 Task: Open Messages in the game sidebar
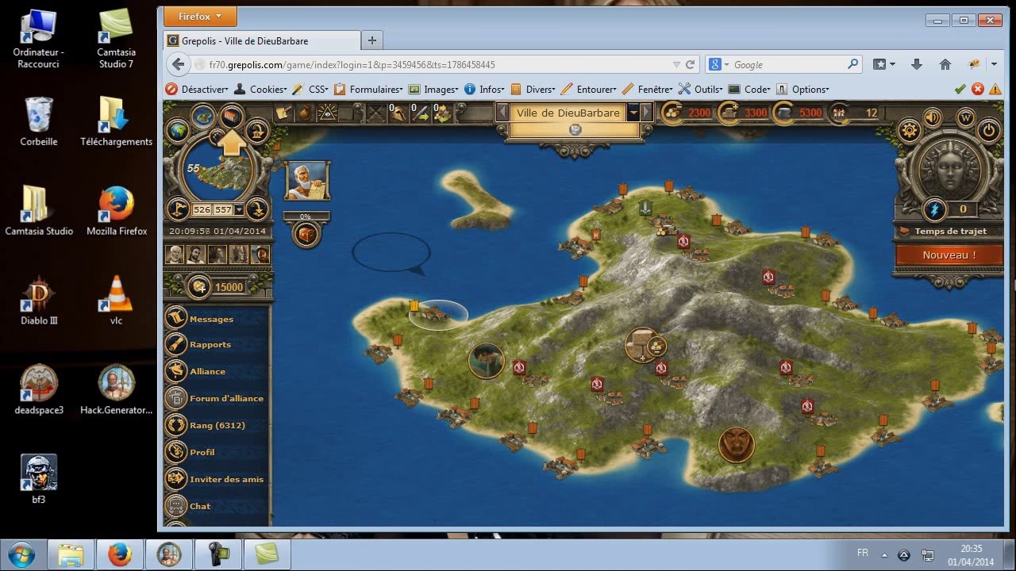(x=211, y=319)
